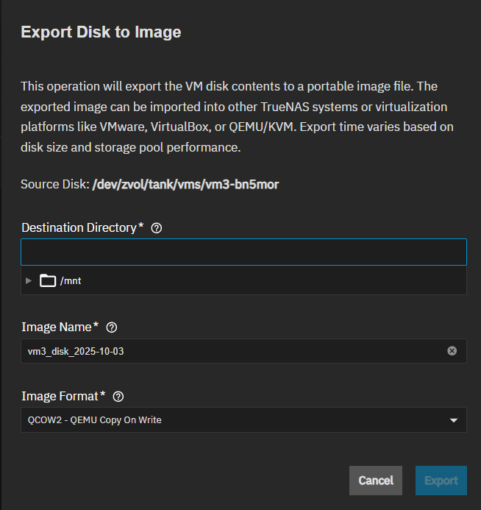This screenshot has height=510, width=481.
Task: Select the /mnt directory label
Action: click(71, 280)
